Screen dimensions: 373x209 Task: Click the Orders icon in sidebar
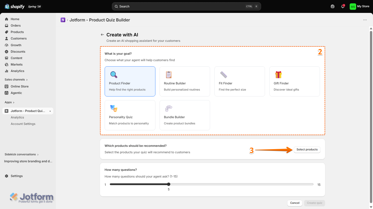click(x=7, y=26)
